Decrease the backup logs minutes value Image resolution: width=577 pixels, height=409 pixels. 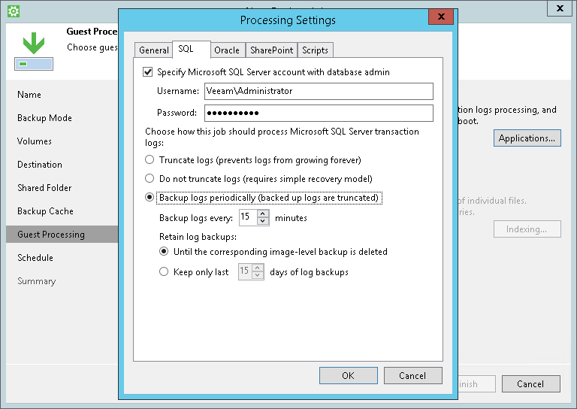262,221
